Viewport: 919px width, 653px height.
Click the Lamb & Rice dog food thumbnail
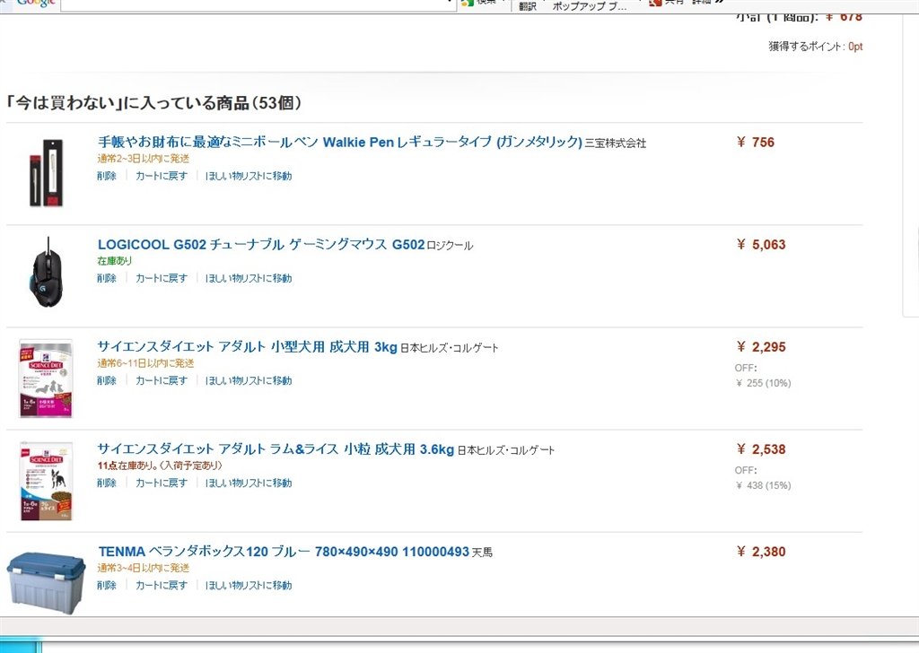click(x=46, y=481)
